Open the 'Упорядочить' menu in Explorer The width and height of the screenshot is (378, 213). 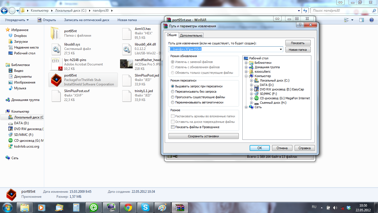coord(17,20)
